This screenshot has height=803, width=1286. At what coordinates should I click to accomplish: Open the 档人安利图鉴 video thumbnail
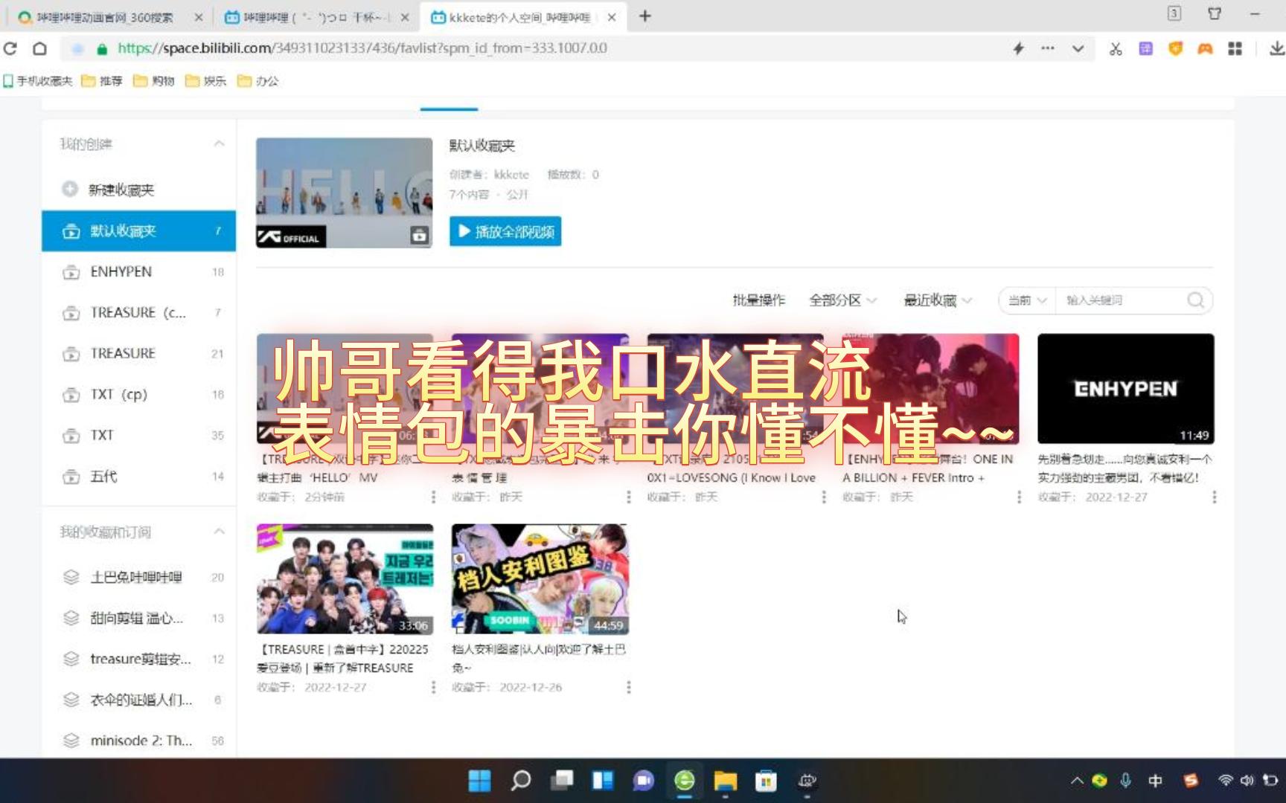pyautogui.click(x=540, y=579)
